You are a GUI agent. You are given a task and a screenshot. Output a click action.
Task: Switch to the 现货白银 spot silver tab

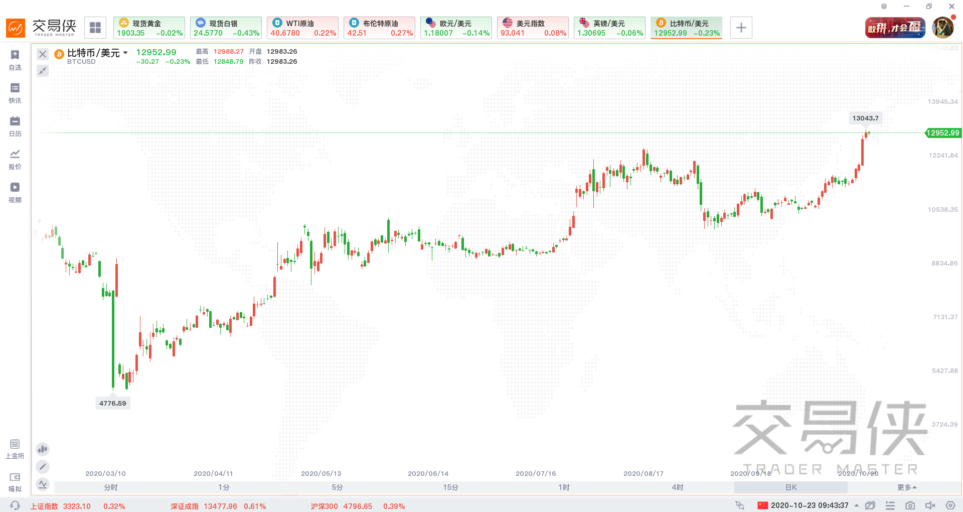click(226, 28)
